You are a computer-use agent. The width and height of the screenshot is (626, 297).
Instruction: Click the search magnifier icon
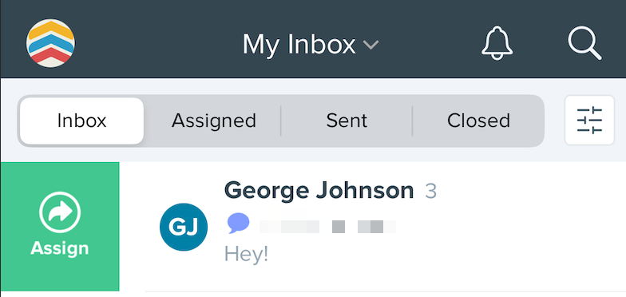(584, 43)
